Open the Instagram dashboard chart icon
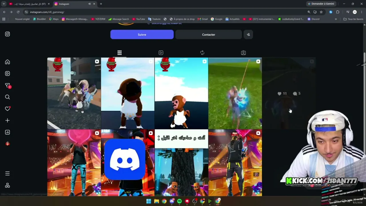Screen dimensions: 366x206 (x=7, y=132)
